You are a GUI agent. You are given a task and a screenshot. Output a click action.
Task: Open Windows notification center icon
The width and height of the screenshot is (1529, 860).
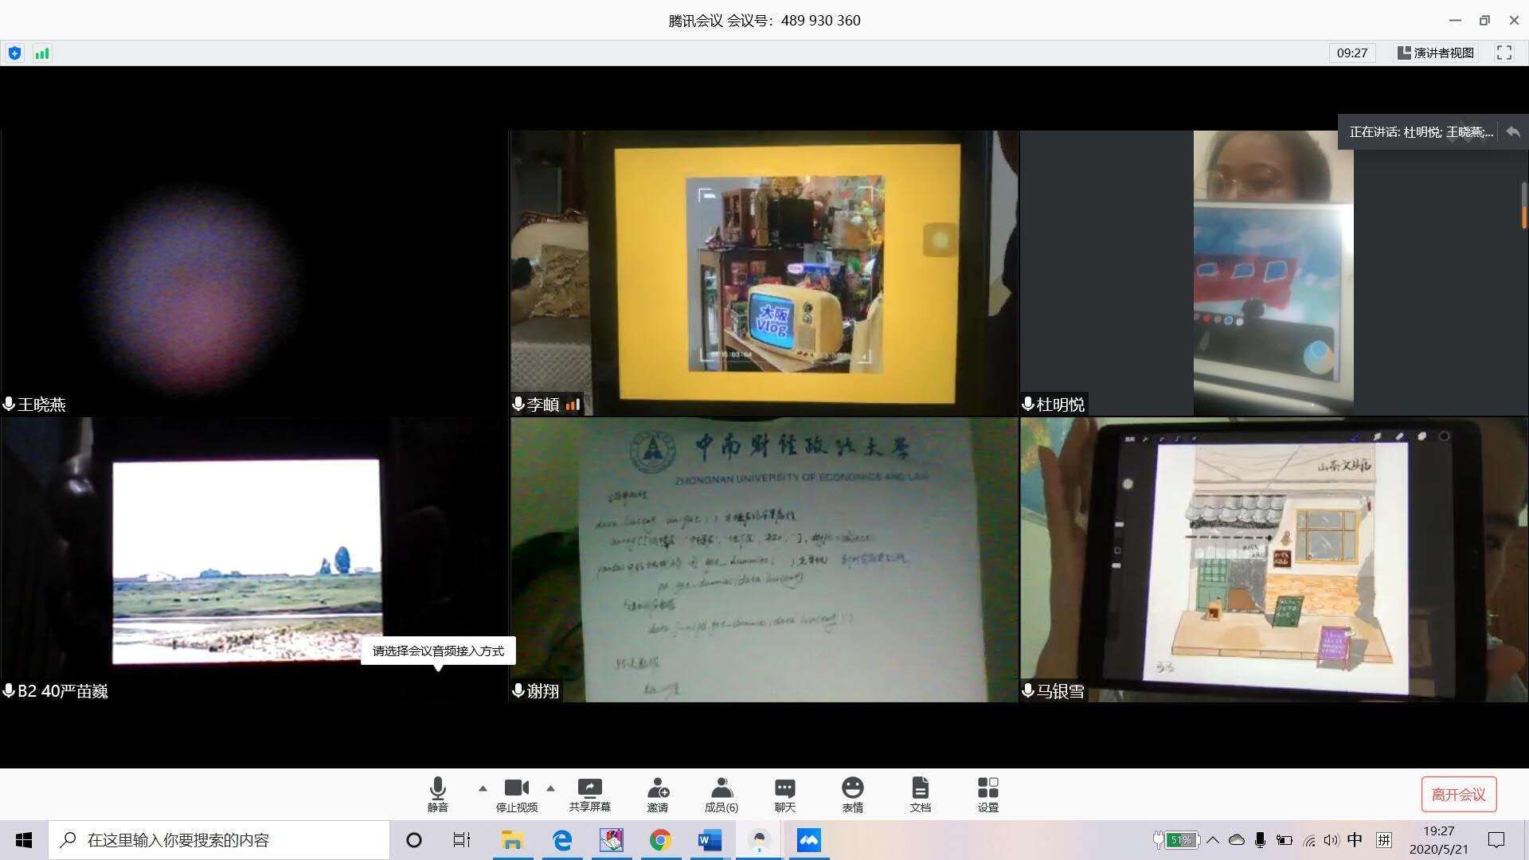[x=1496, y=840]
